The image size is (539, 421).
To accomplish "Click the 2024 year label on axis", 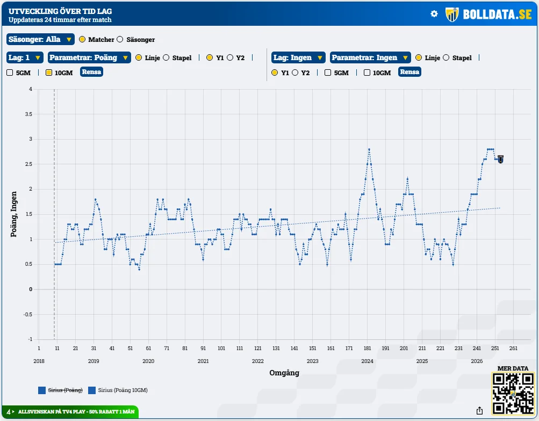I will (x=367, y=361).
